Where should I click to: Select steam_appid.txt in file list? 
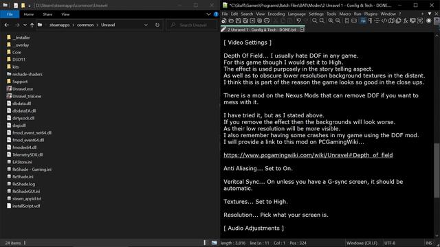click(27, 198)
